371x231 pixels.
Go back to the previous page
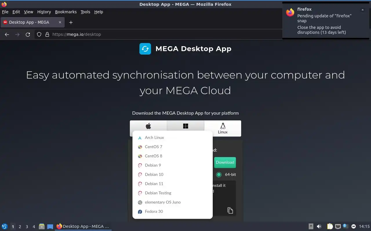[x=7, y=34]
